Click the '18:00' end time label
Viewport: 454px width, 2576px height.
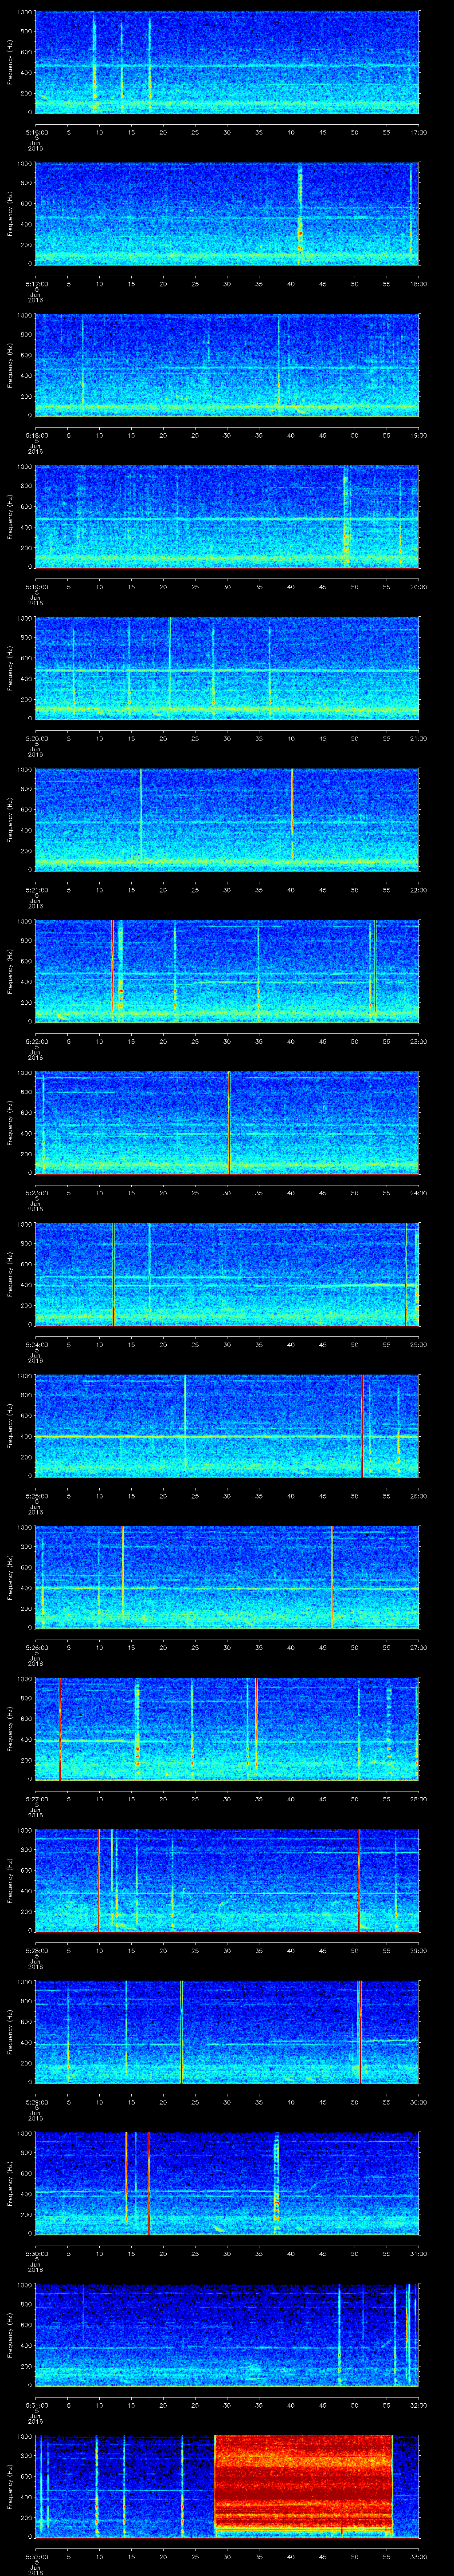(419, 284)
